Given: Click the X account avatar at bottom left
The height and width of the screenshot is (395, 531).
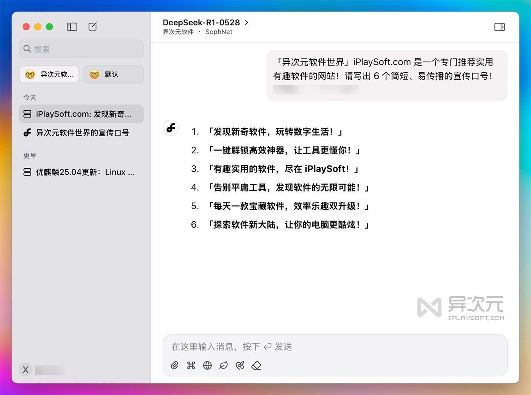Looking at the screenshot, I should tap(25, 369).
